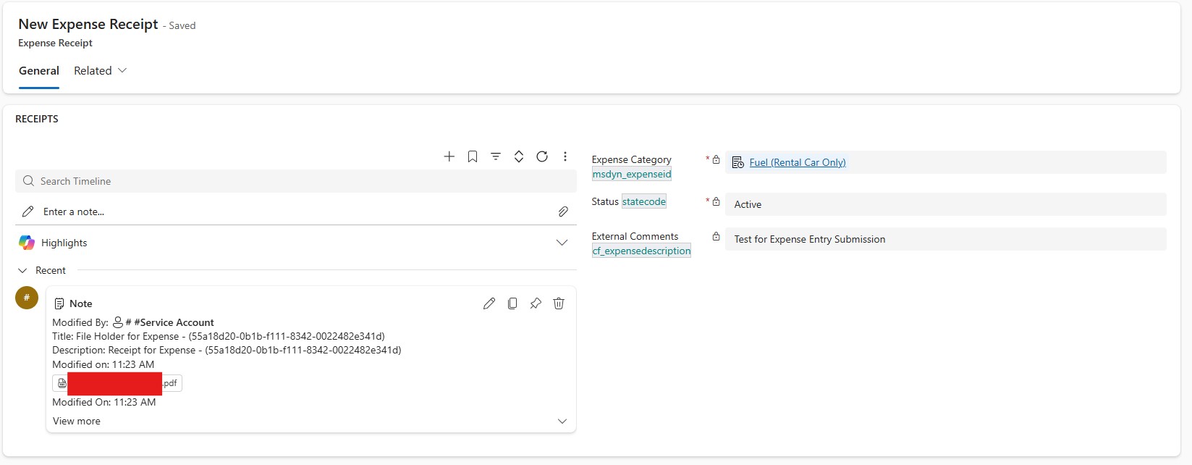Click the search magnifier in Search Timeline

(29, 181)
